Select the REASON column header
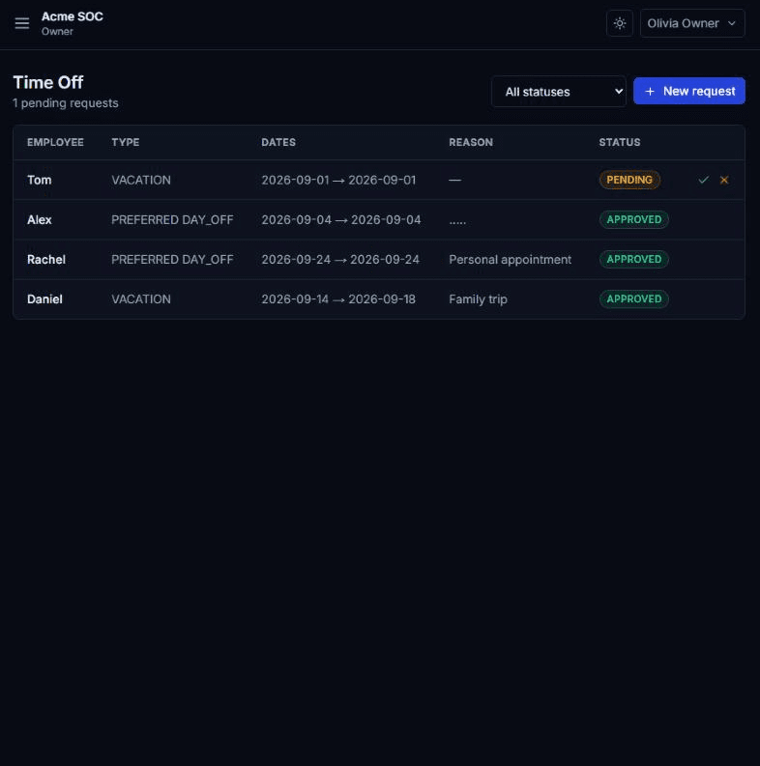 471,142
